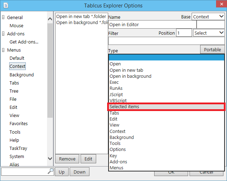
Task: Click the document icon in title bar
Action: 6,6
